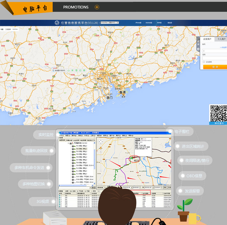Collapse the vehicle group tree node
Image resolution: width=227 pixels, height=225 pixels.
click(69, 143)
